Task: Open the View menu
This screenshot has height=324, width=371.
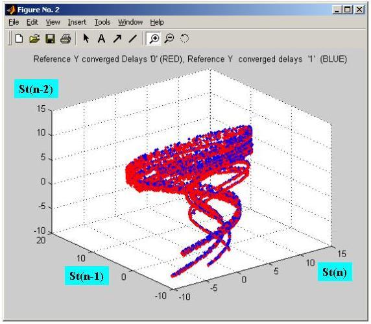Action: point(53,22)
